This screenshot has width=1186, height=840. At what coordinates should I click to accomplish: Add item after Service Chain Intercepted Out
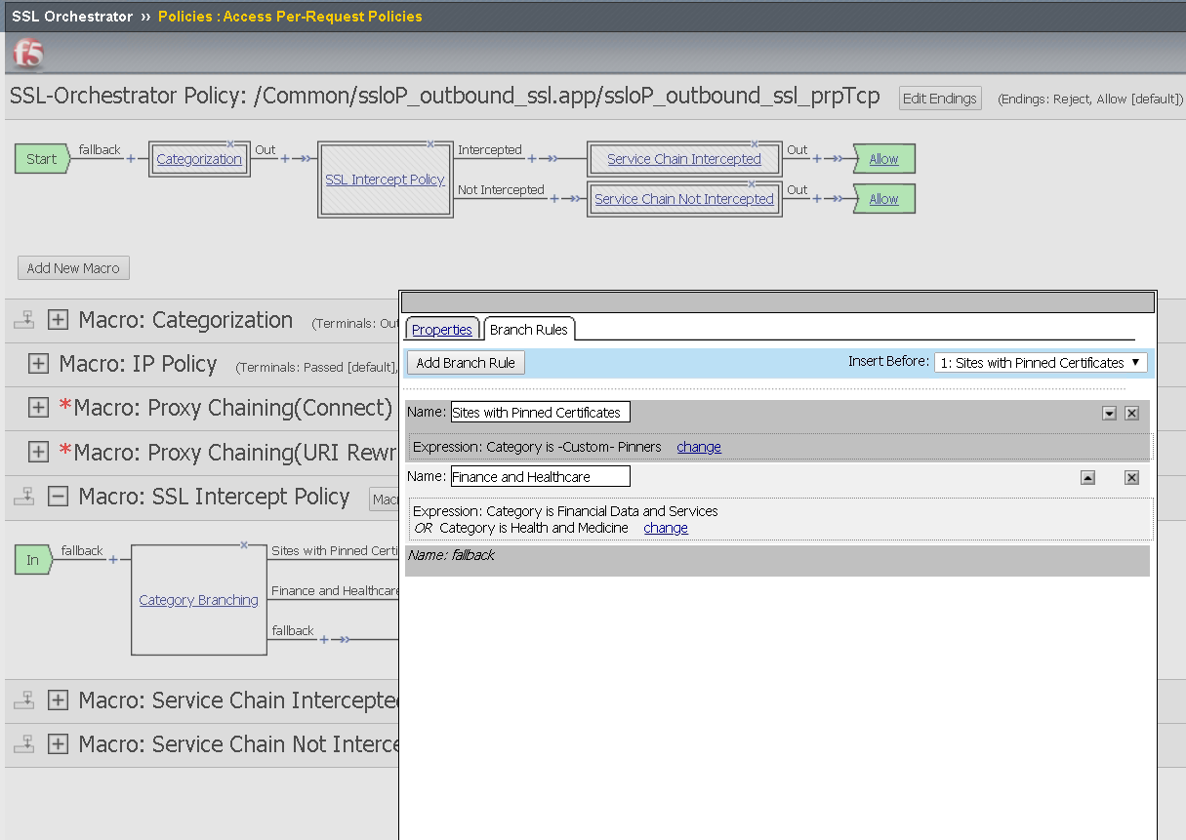tap(817, 158)
